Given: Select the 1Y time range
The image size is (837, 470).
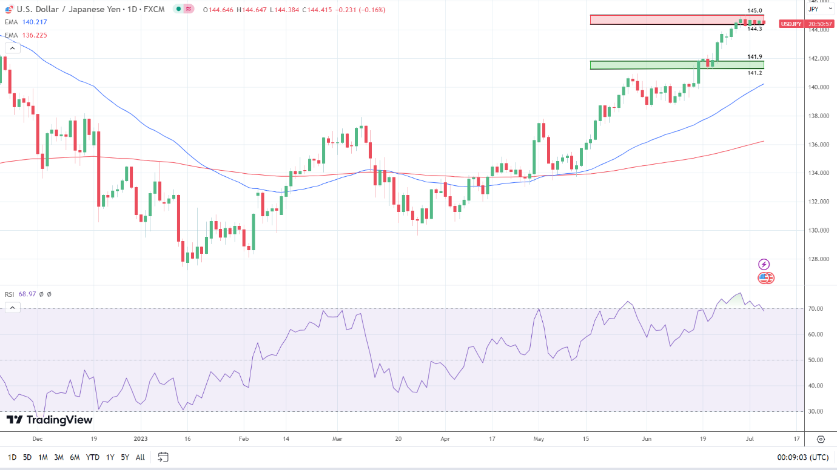Looking at the screenshot, I should click(x=110, y=457).
